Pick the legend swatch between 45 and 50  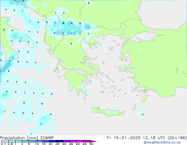click(x=87, y=141)
